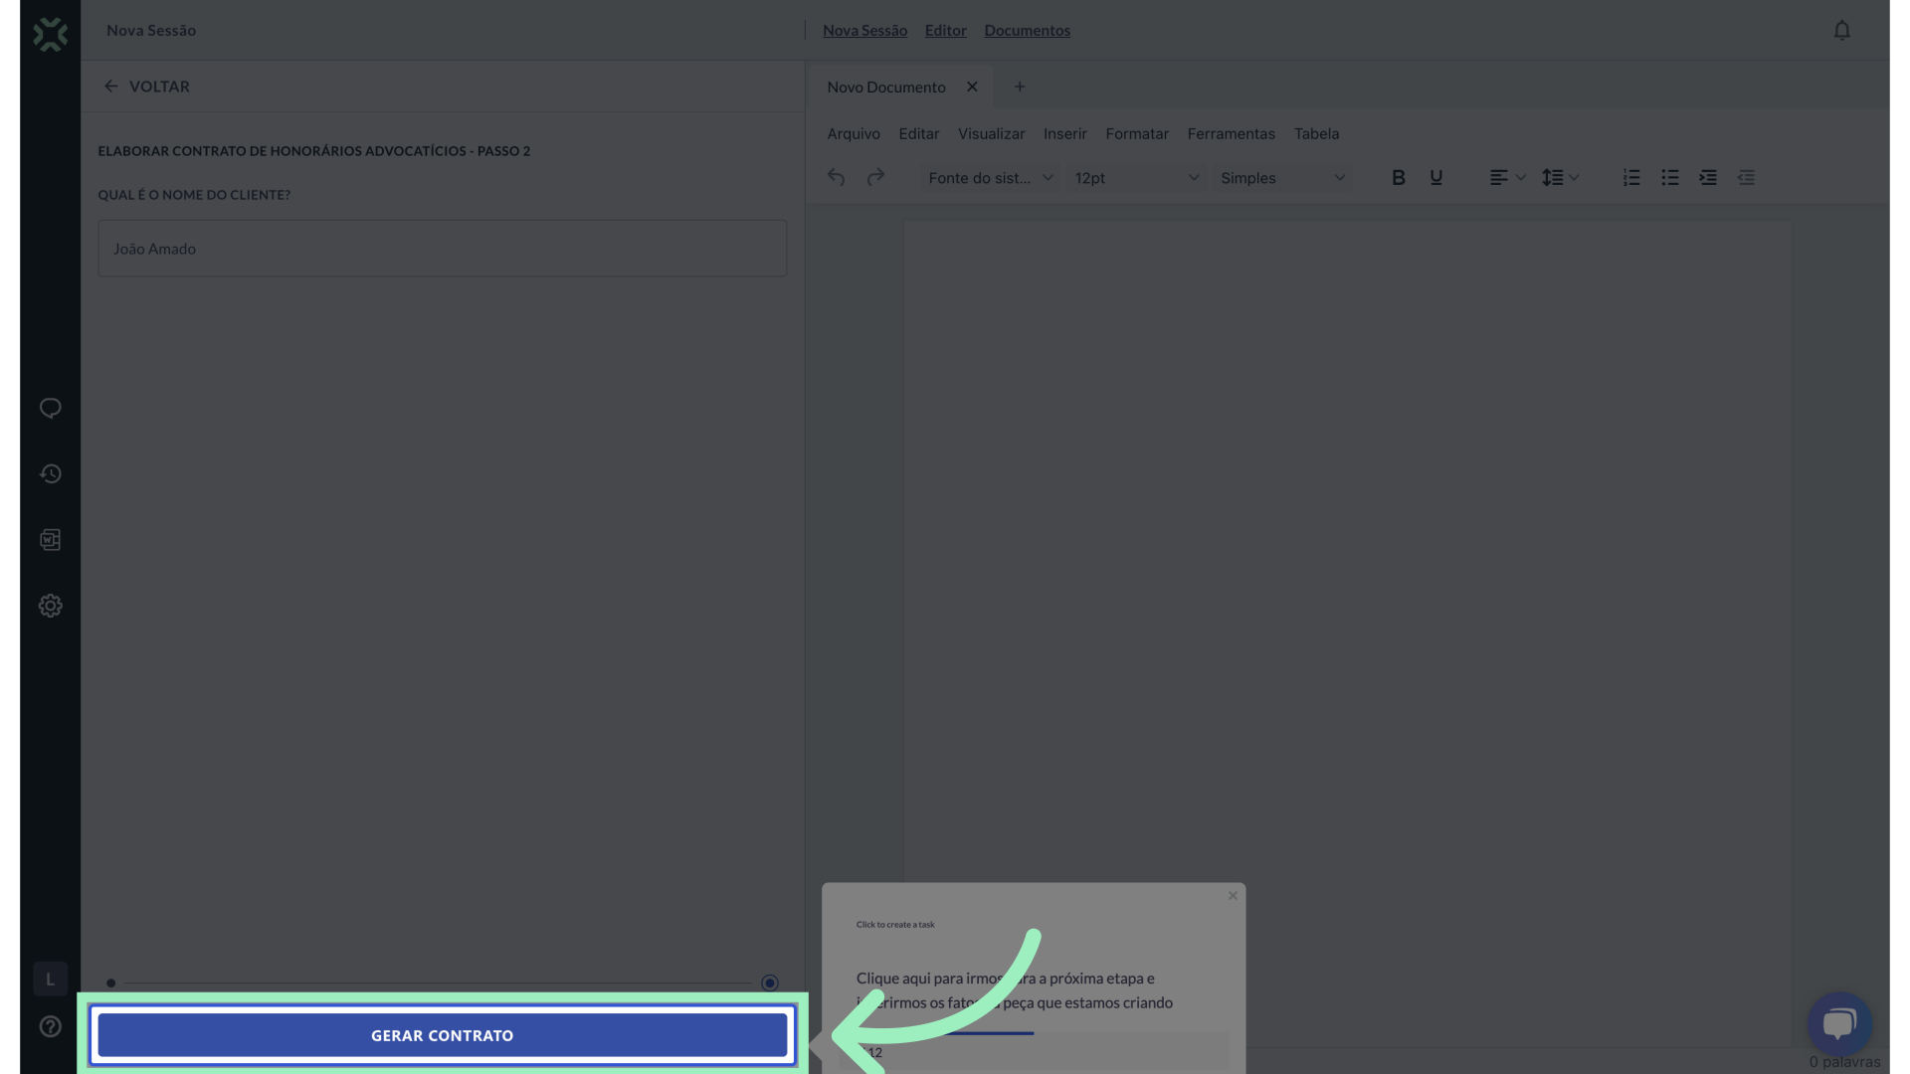Screen dimensions: 1910x1074
Task: Expand the 12pt font size dropdown
Action: click(1135, 178)
